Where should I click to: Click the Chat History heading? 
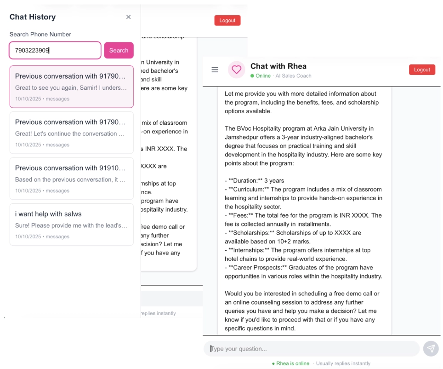33,17
